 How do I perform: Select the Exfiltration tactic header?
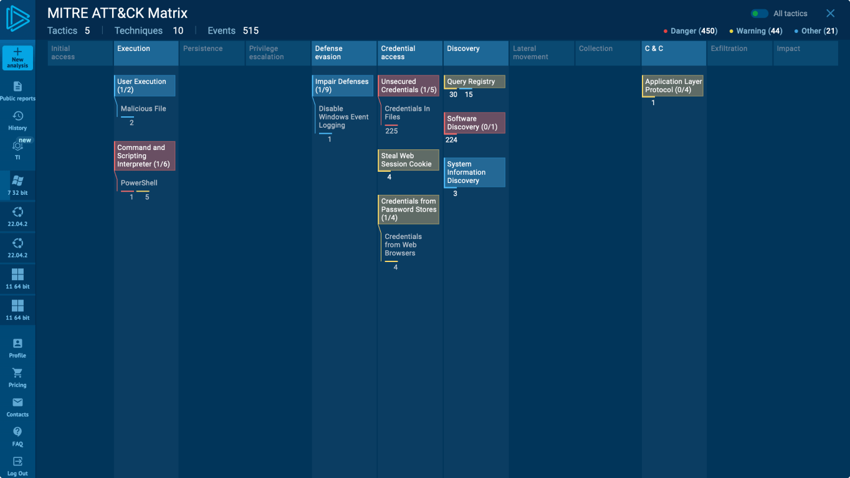coord(740,53)
